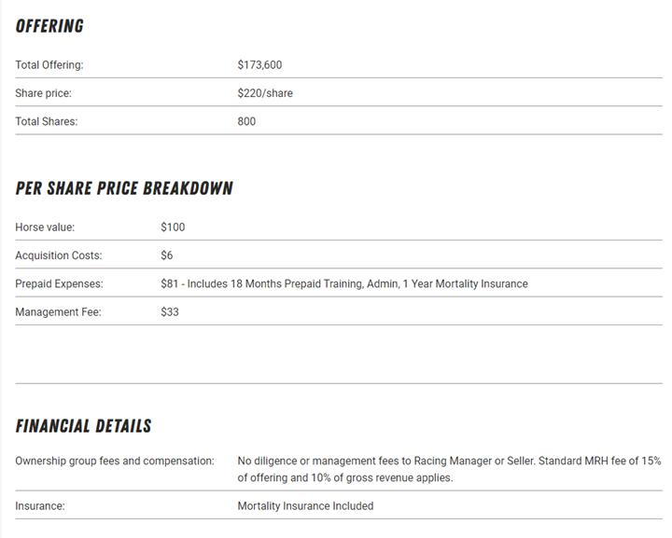Click the $173,600 total offering value
The image size is (672, 538).
coord(259,65)
